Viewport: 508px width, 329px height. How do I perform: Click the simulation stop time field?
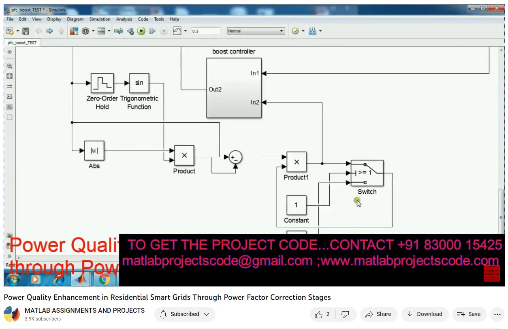pos(205,31)
